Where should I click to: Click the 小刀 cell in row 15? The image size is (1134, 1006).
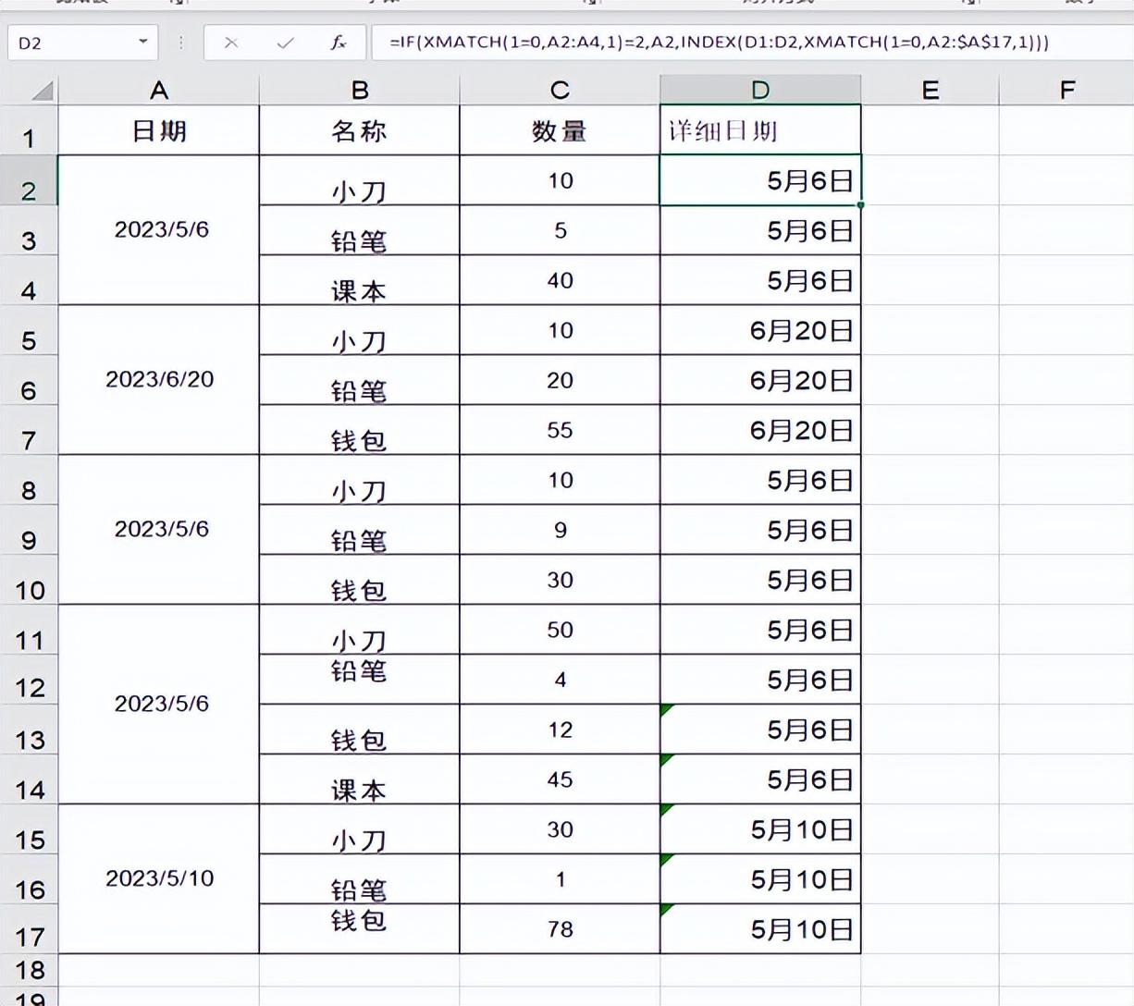pyautogui.click(x=360, y=829)
